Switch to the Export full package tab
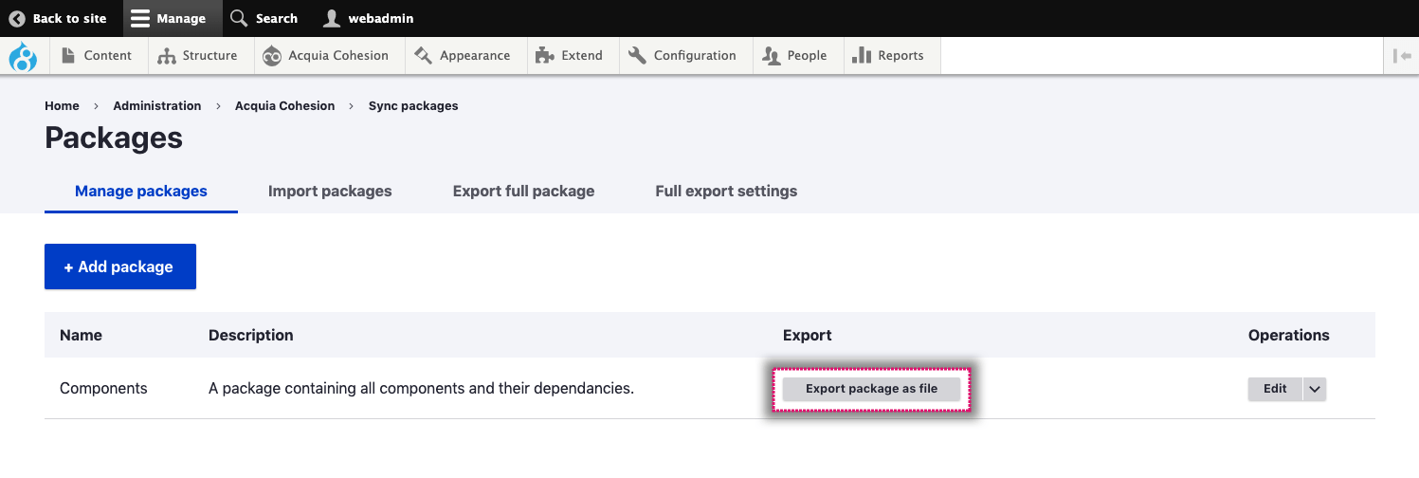Image resolution: width=1419 pixels, height=478 pixels. click(523, 191)
